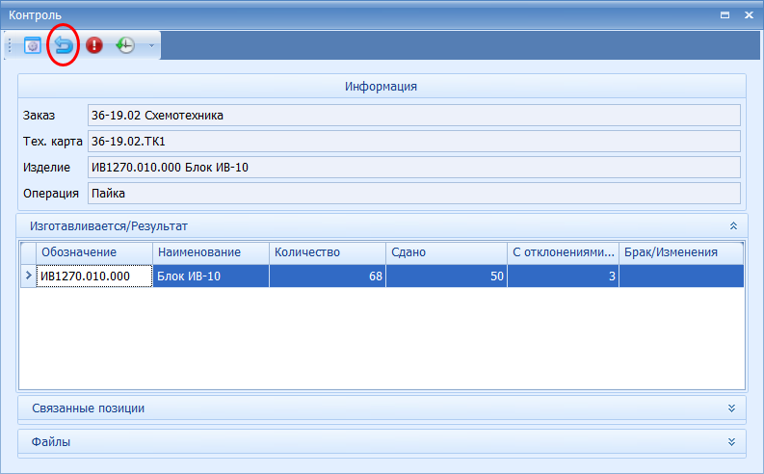Click the Тех. карта field
The height and width of the screenshot is (474, 764).
point(412,141)
